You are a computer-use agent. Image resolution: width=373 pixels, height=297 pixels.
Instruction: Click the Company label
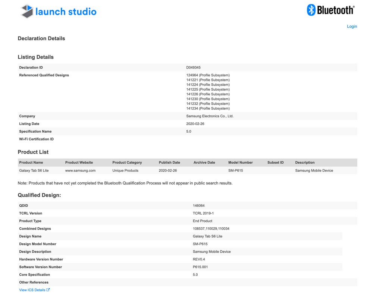tap(27, 116)
